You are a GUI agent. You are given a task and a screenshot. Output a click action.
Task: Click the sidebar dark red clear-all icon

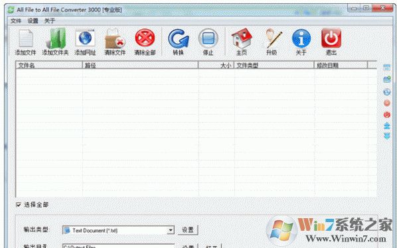(387, 115)
